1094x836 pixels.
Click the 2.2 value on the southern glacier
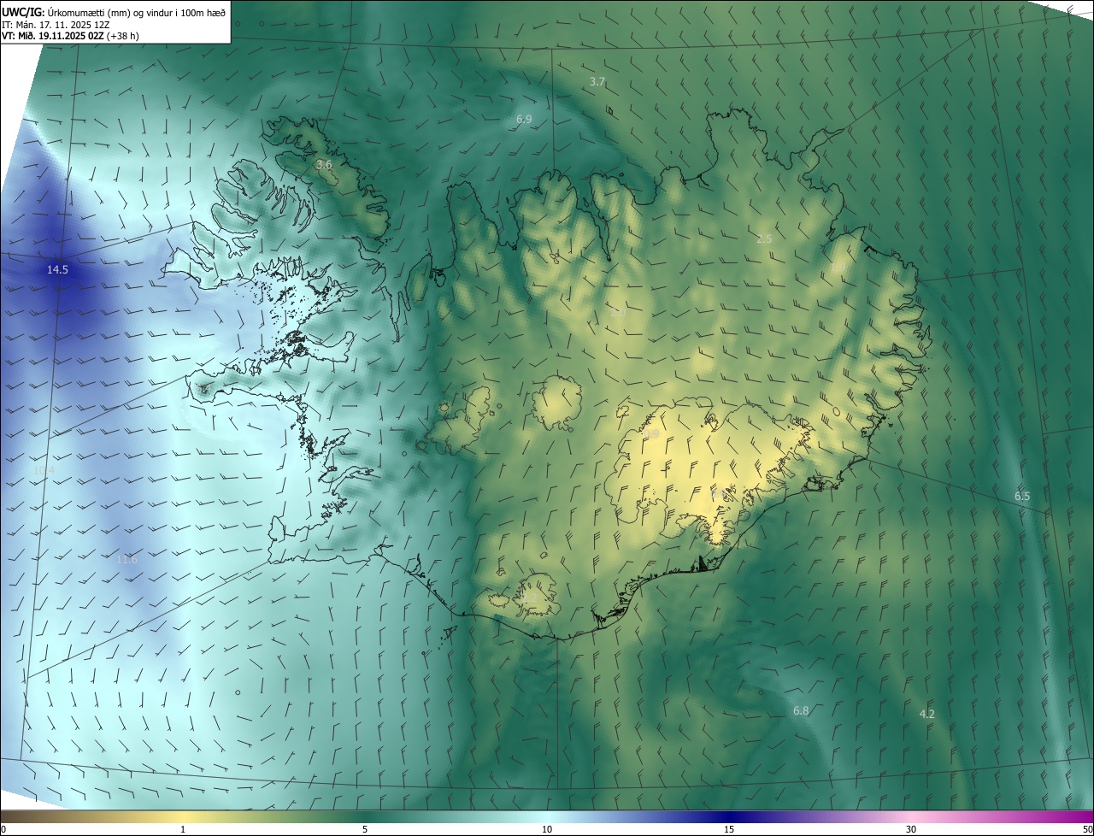pyautogui.click(x=530, y=598)
